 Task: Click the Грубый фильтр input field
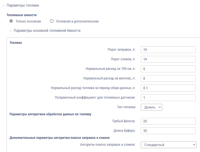168,121
